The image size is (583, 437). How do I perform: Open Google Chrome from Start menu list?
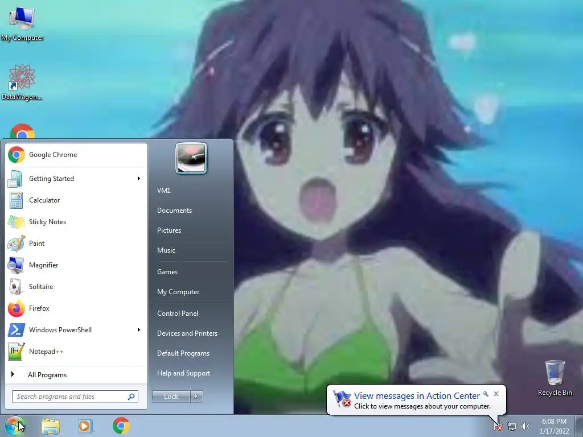coord(76,155)
